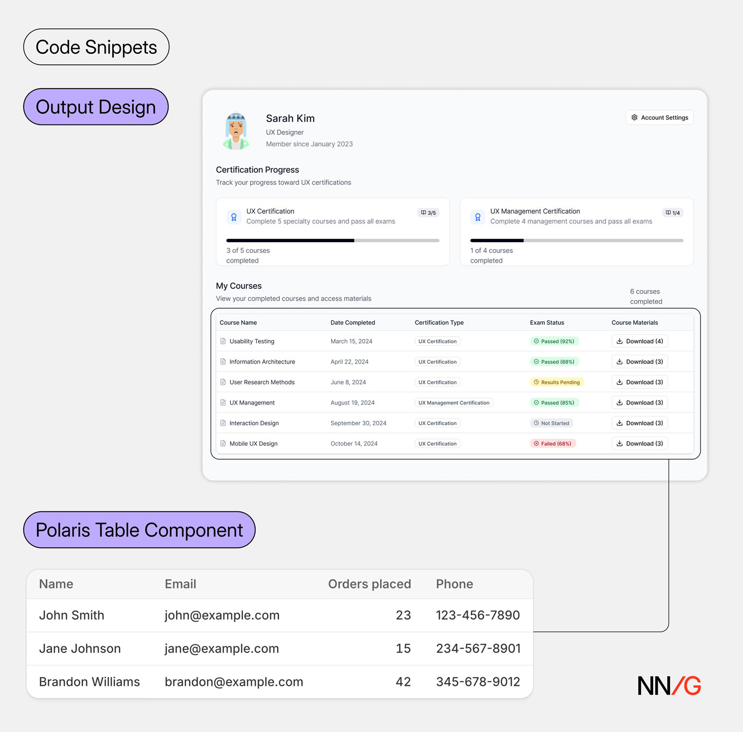Image resolution: width=743 pixels, height=732 pixels.
Task: Click the UX Management Certification badge icon
Action: [478, 217]
